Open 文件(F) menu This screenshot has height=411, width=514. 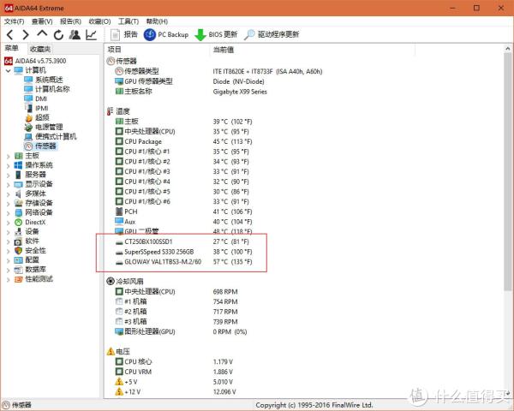(14, 21)
